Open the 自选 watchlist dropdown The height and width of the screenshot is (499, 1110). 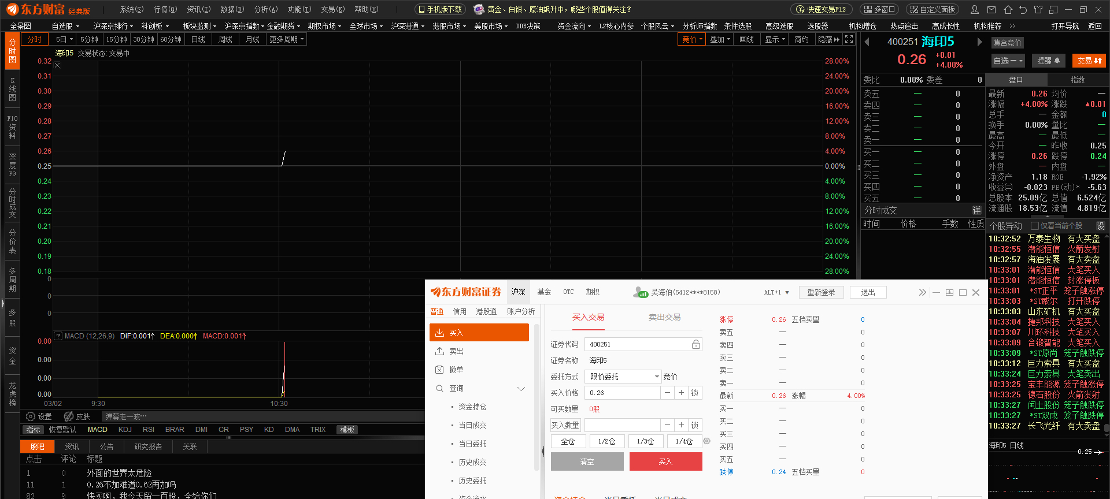pyautogui.click(x=1008, y=61)
